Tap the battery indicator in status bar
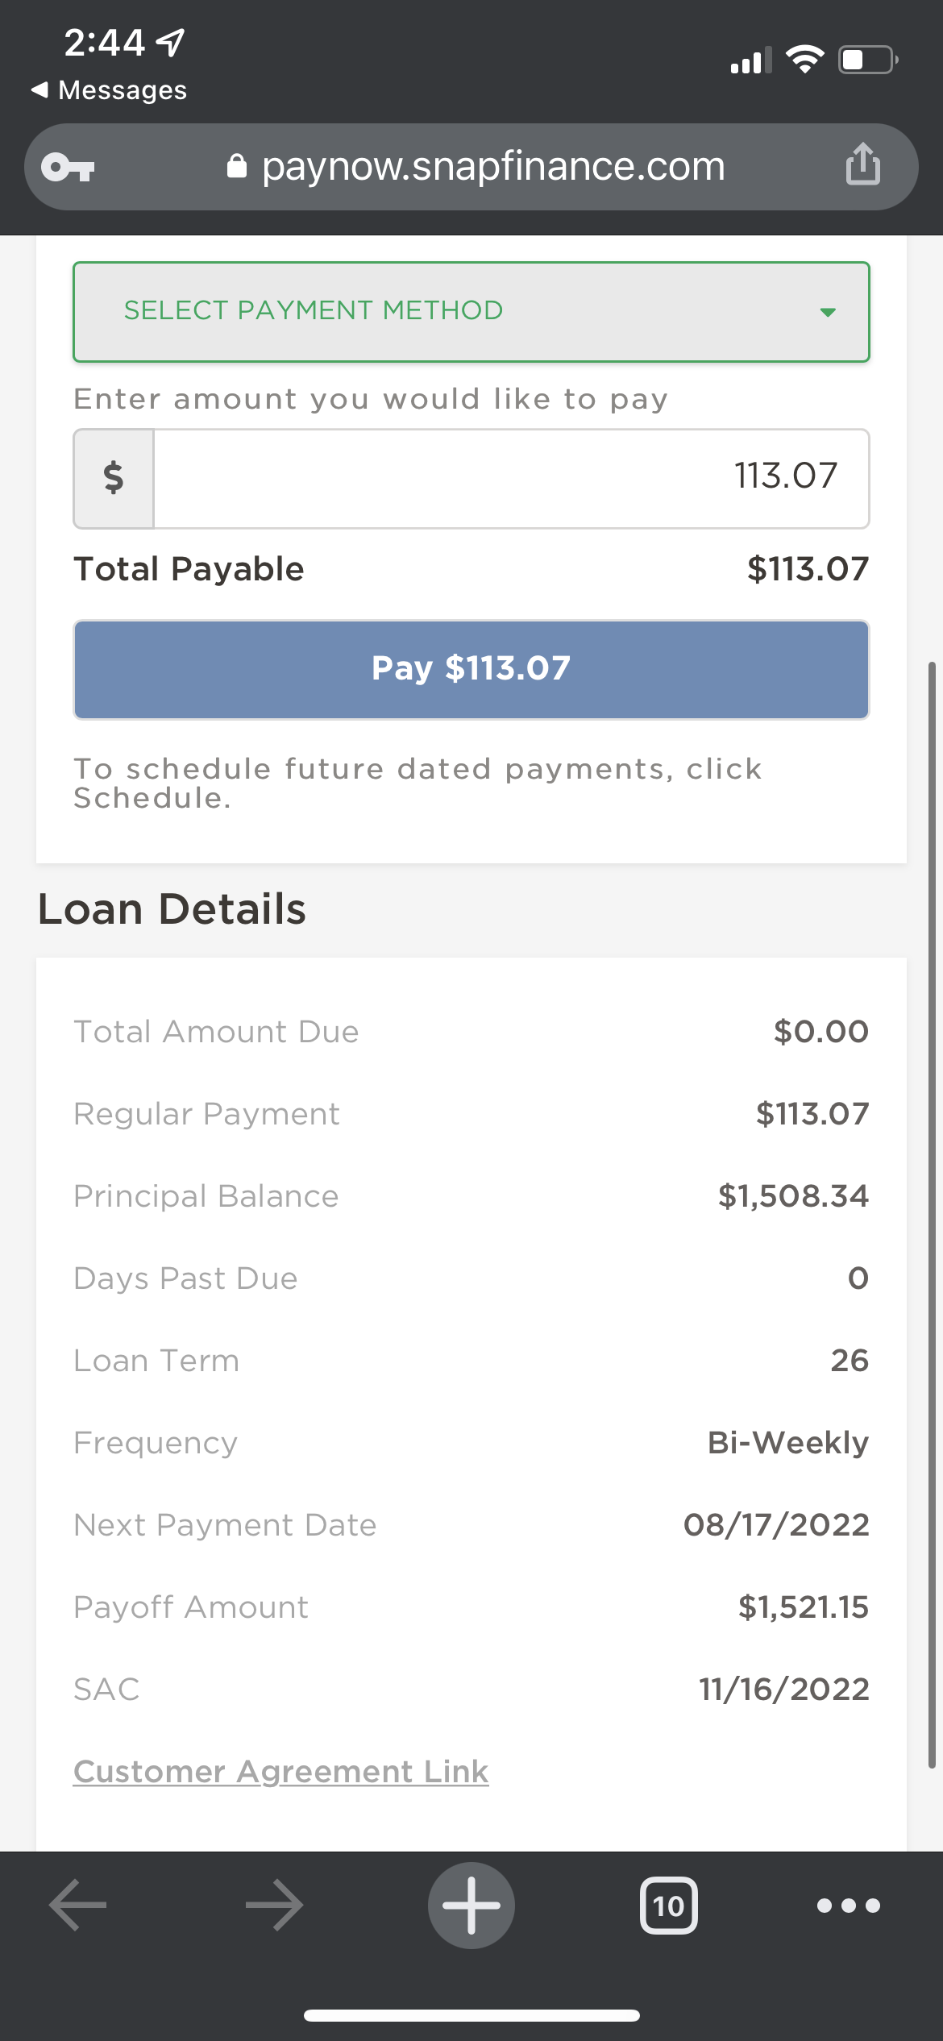Screen dimensions: 943x2041 868,60
